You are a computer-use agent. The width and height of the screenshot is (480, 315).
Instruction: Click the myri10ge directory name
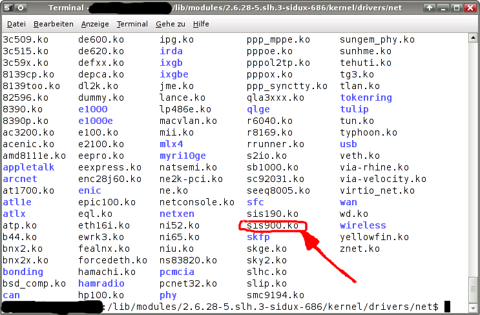[183, 156]
